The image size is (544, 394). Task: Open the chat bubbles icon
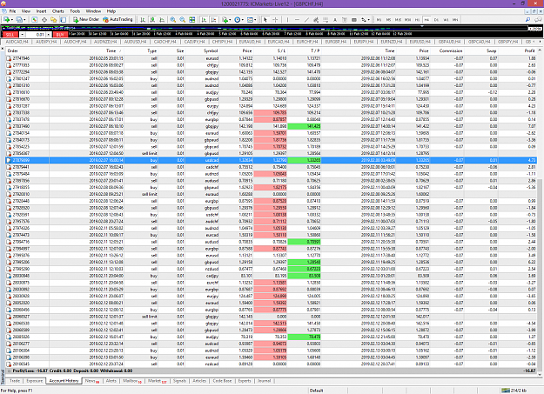(x=538, y=20)
